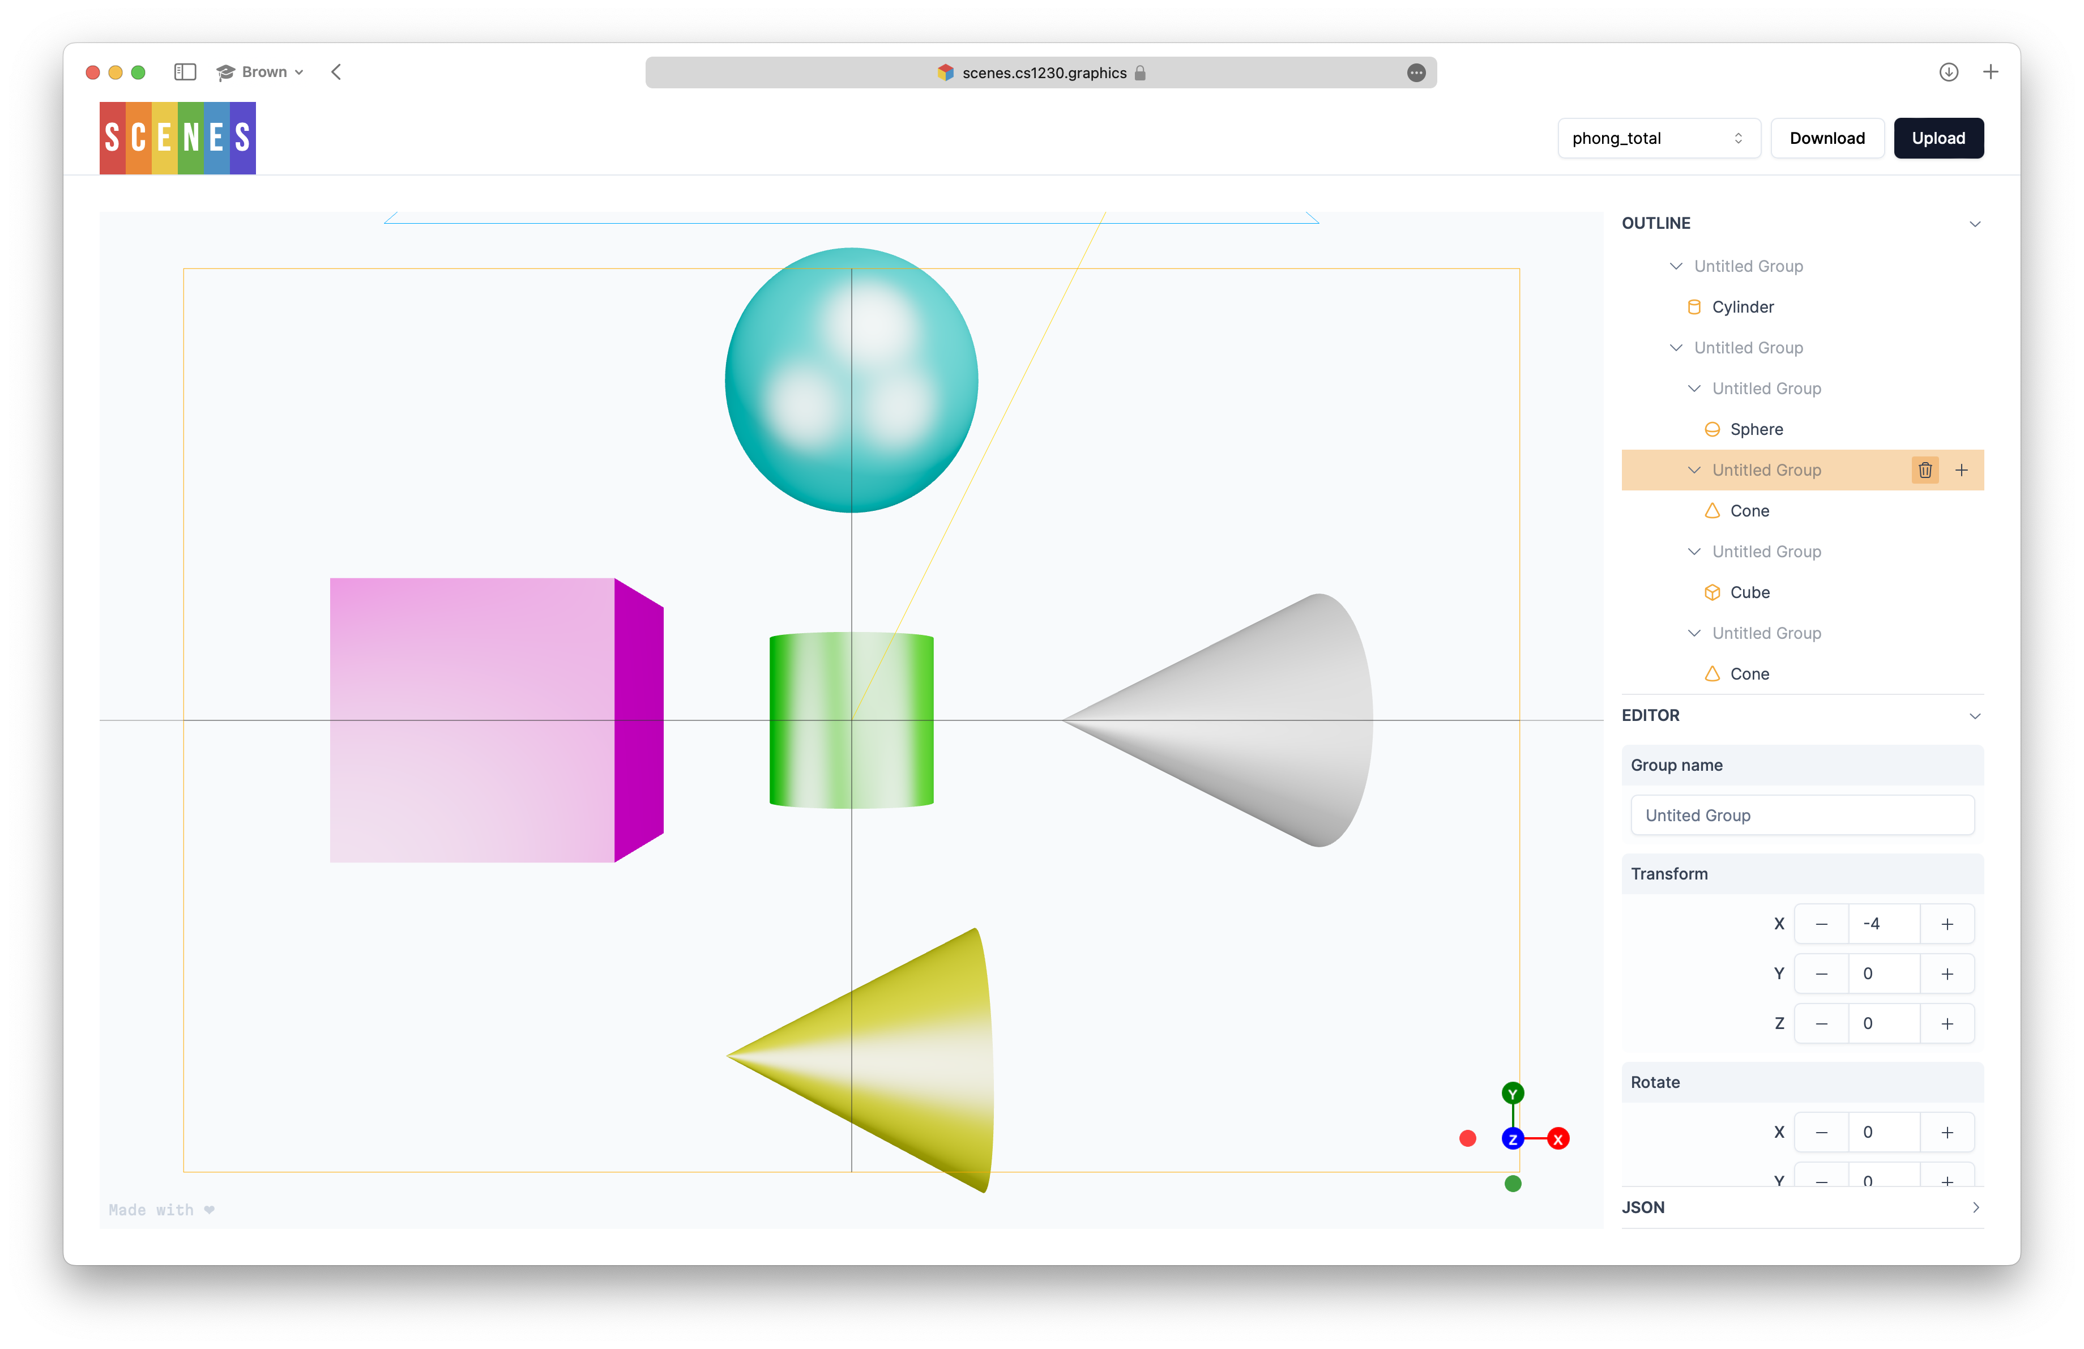
Task: Click the SCENES rainbow logo
Action: point(178,138)
